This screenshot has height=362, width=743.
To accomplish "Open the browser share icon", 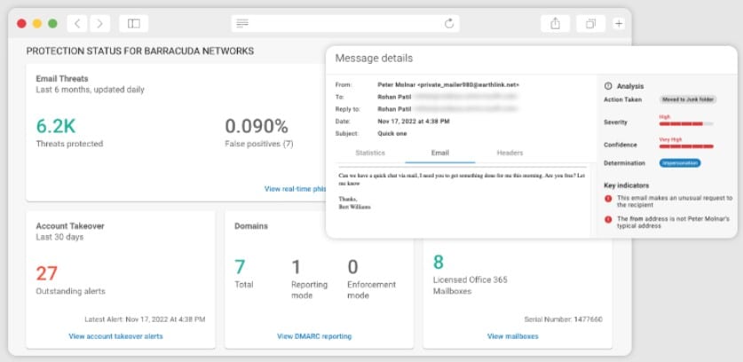I will pos(555,24).
